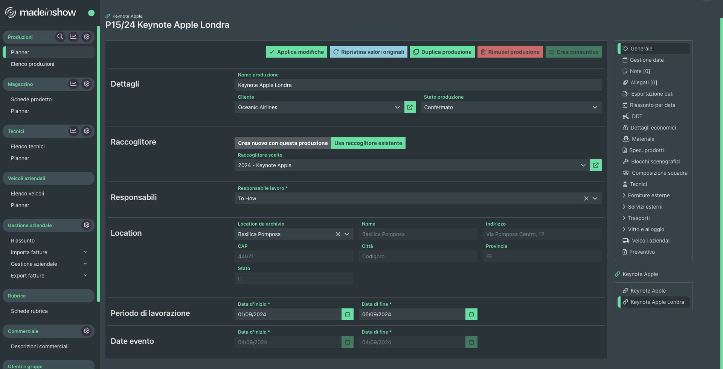Viewport: 723px width, 369px height.
Task: Click the Nome produzione input field
Action: pos(418,85)
